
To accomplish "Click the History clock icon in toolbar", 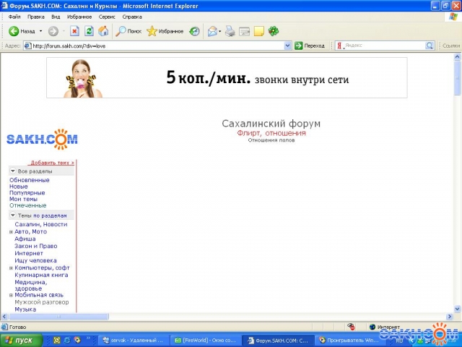I will click(195, 31).
